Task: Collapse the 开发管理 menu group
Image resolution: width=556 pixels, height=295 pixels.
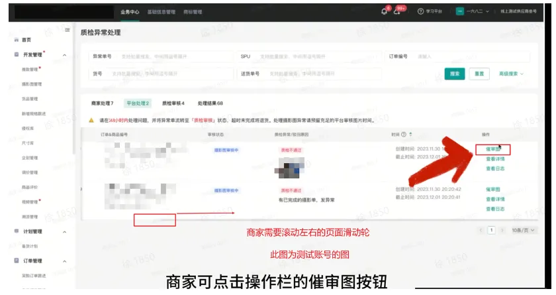Action: [65, 55]
